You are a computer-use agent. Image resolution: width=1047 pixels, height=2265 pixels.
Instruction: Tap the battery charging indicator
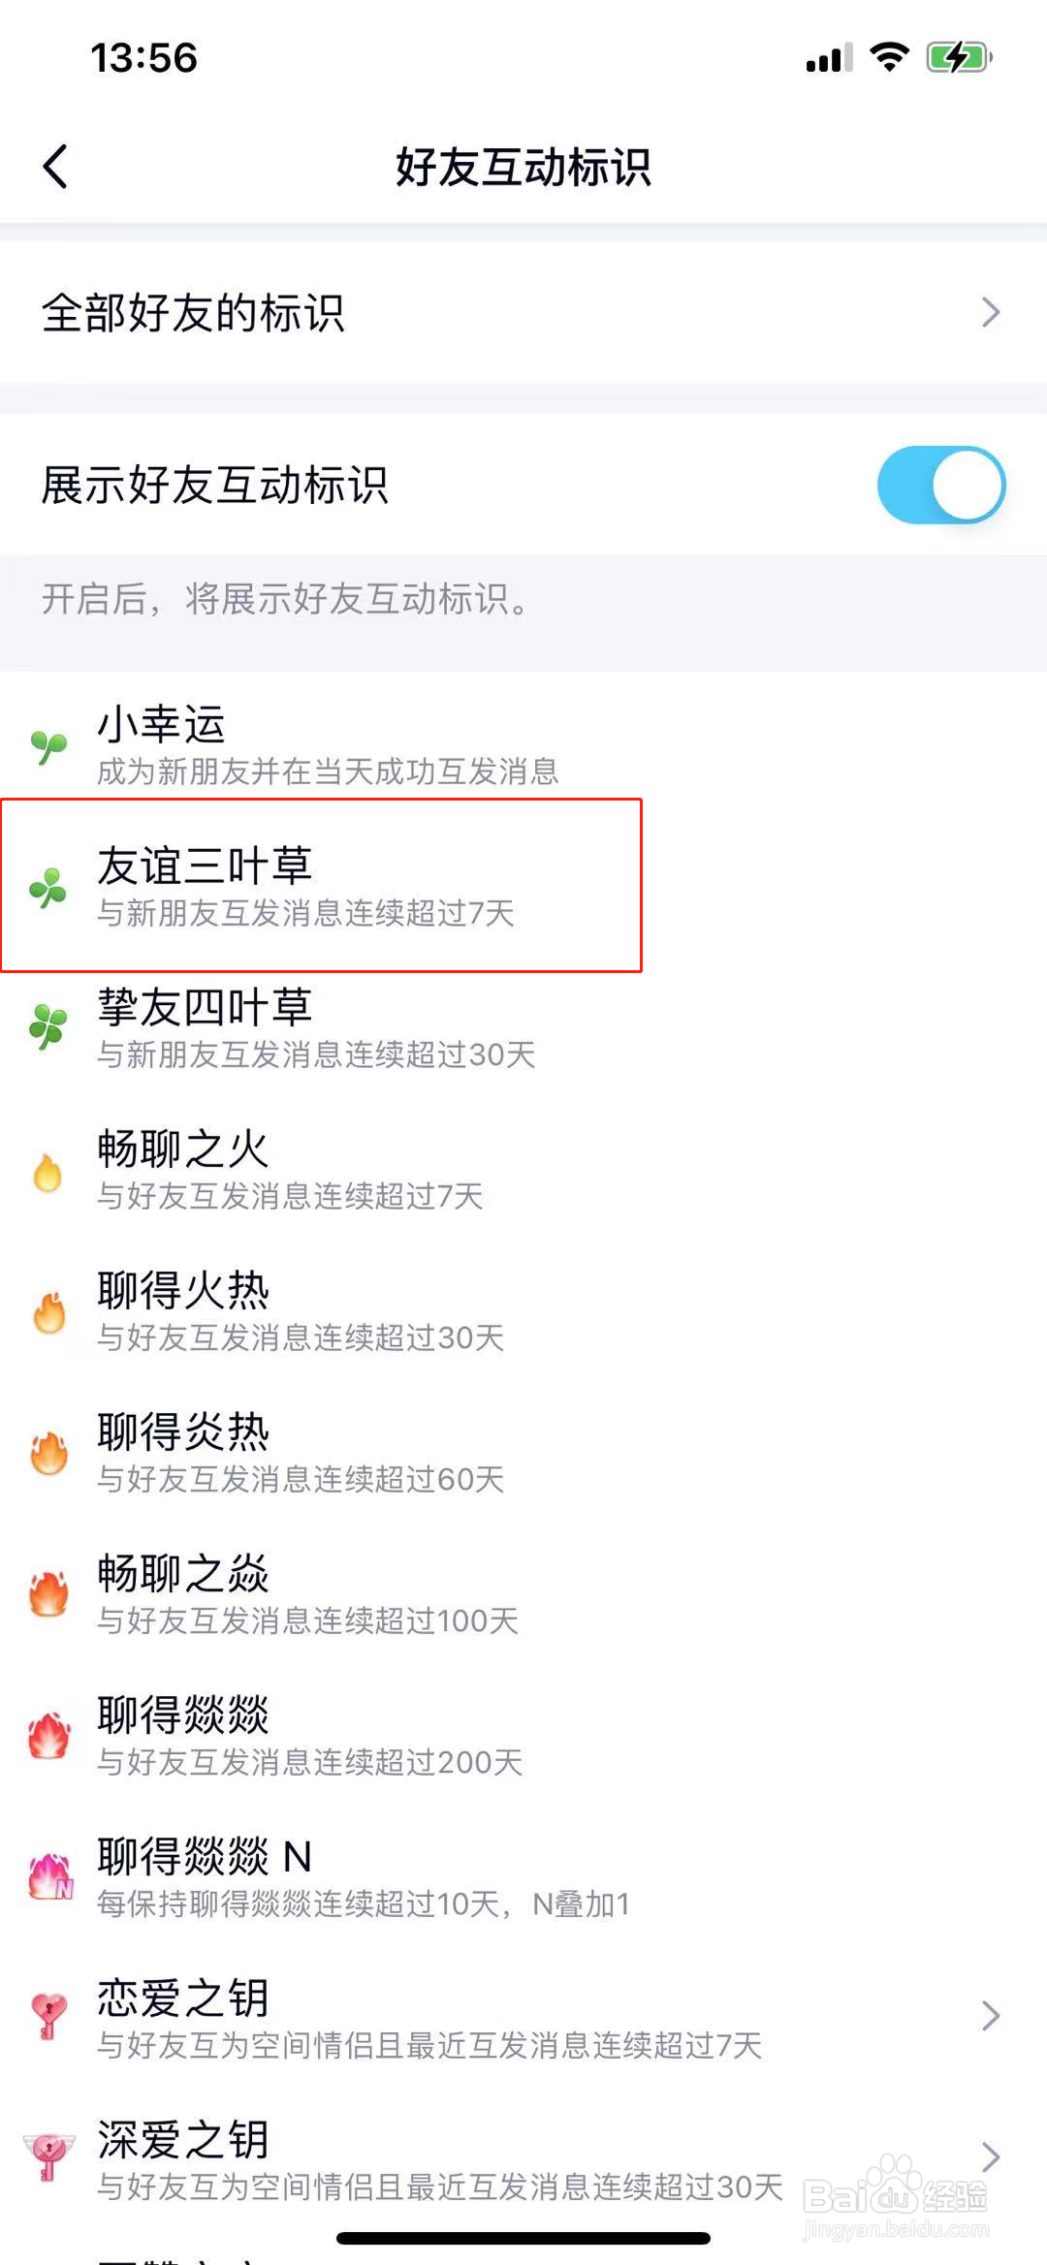coord(958,57)
